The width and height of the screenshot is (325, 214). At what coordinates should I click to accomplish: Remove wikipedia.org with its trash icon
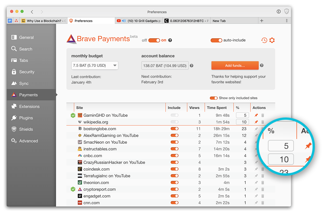pyautogui.click(x=262, y=122)
